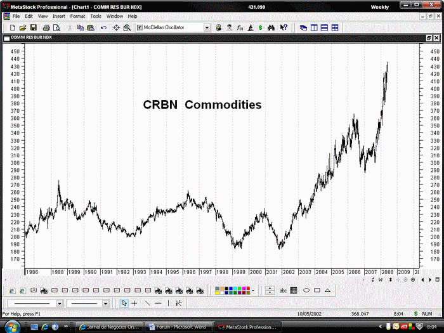
Task: Open the Tools menu
Action: coord(96,16)
